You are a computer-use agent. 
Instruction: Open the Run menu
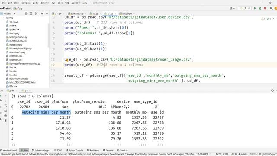[x=53, y=3]
